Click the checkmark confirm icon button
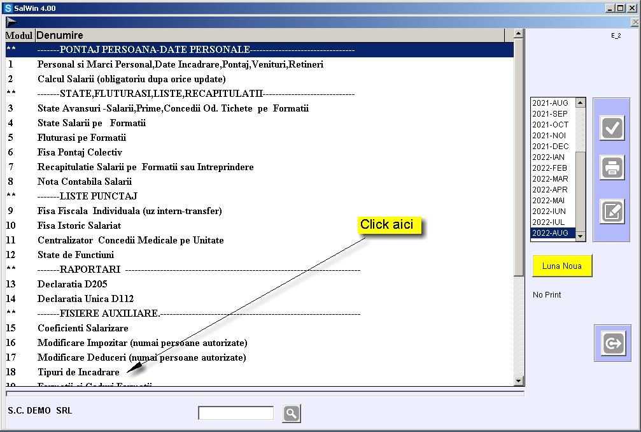Viewport: 641px width, 432px height. point(612,128)
